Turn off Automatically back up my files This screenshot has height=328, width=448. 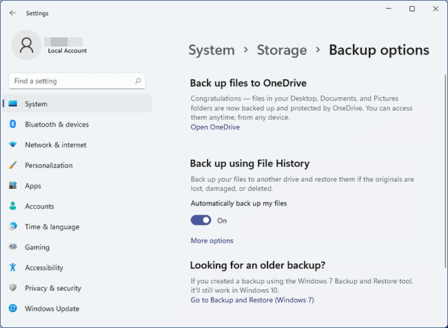coord(201,221)
